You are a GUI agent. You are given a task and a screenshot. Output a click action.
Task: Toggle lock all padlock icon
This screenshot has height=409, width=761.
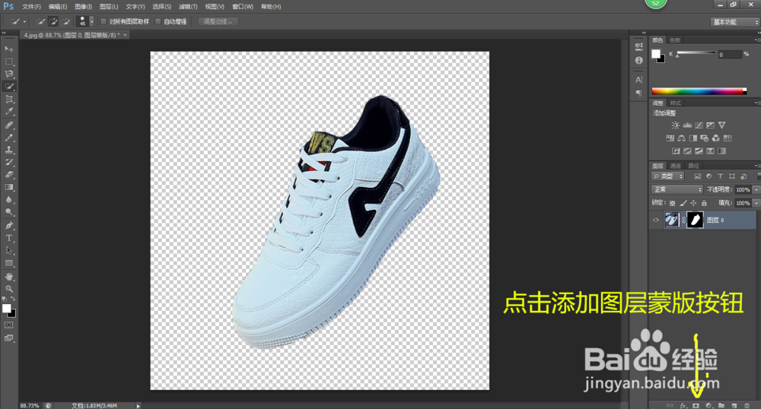[704, 203]
